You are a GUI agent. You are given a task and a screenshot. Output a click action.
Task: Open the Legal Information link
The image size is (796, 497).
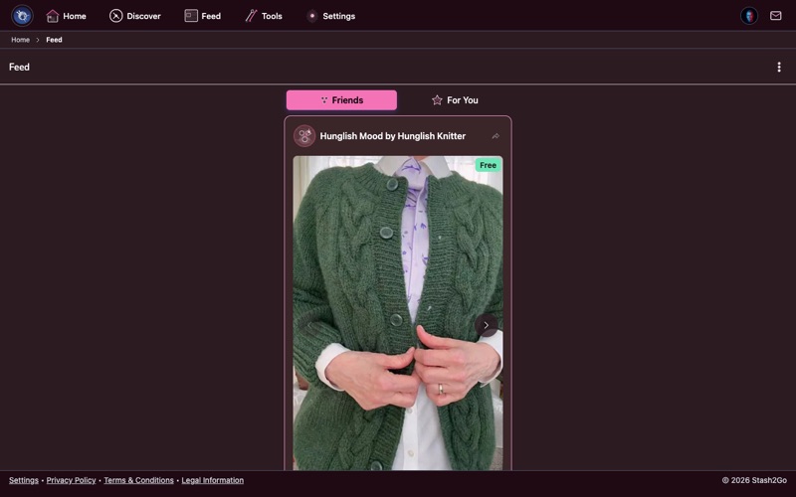[x=213, y=480]
